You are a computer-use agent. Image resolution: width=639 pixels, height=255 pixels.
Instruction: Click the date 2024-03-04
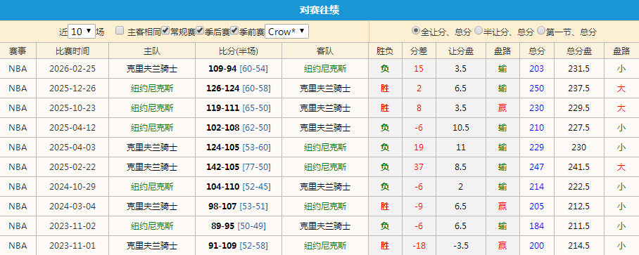72,207
